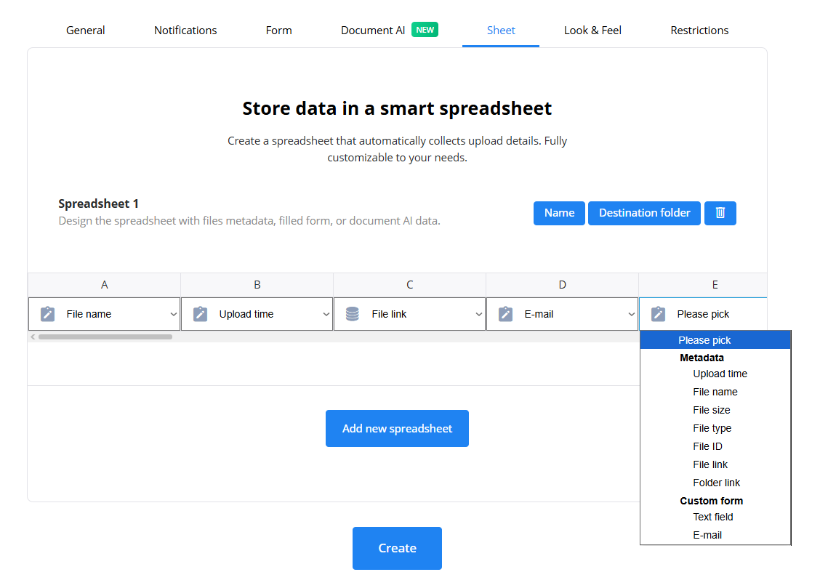The height and width of the screenshot is (580, 820).
Task: Click column header C
Action: (x=409, y=284)
